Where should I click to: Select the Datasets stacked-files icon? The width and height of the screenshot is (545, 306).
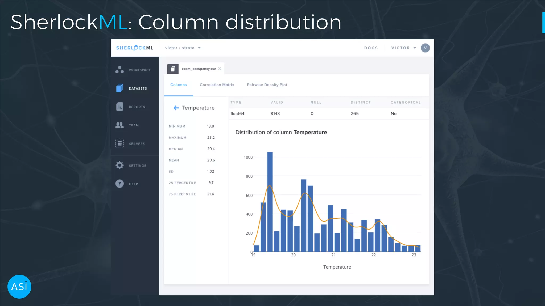(x=119, y=88)
